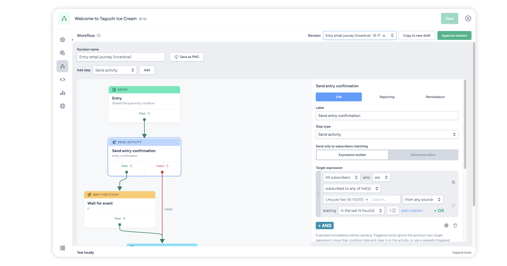Click the Revision name input field
Image resolution: width=507 pixels, height=266 pixels.
(121, 57)
